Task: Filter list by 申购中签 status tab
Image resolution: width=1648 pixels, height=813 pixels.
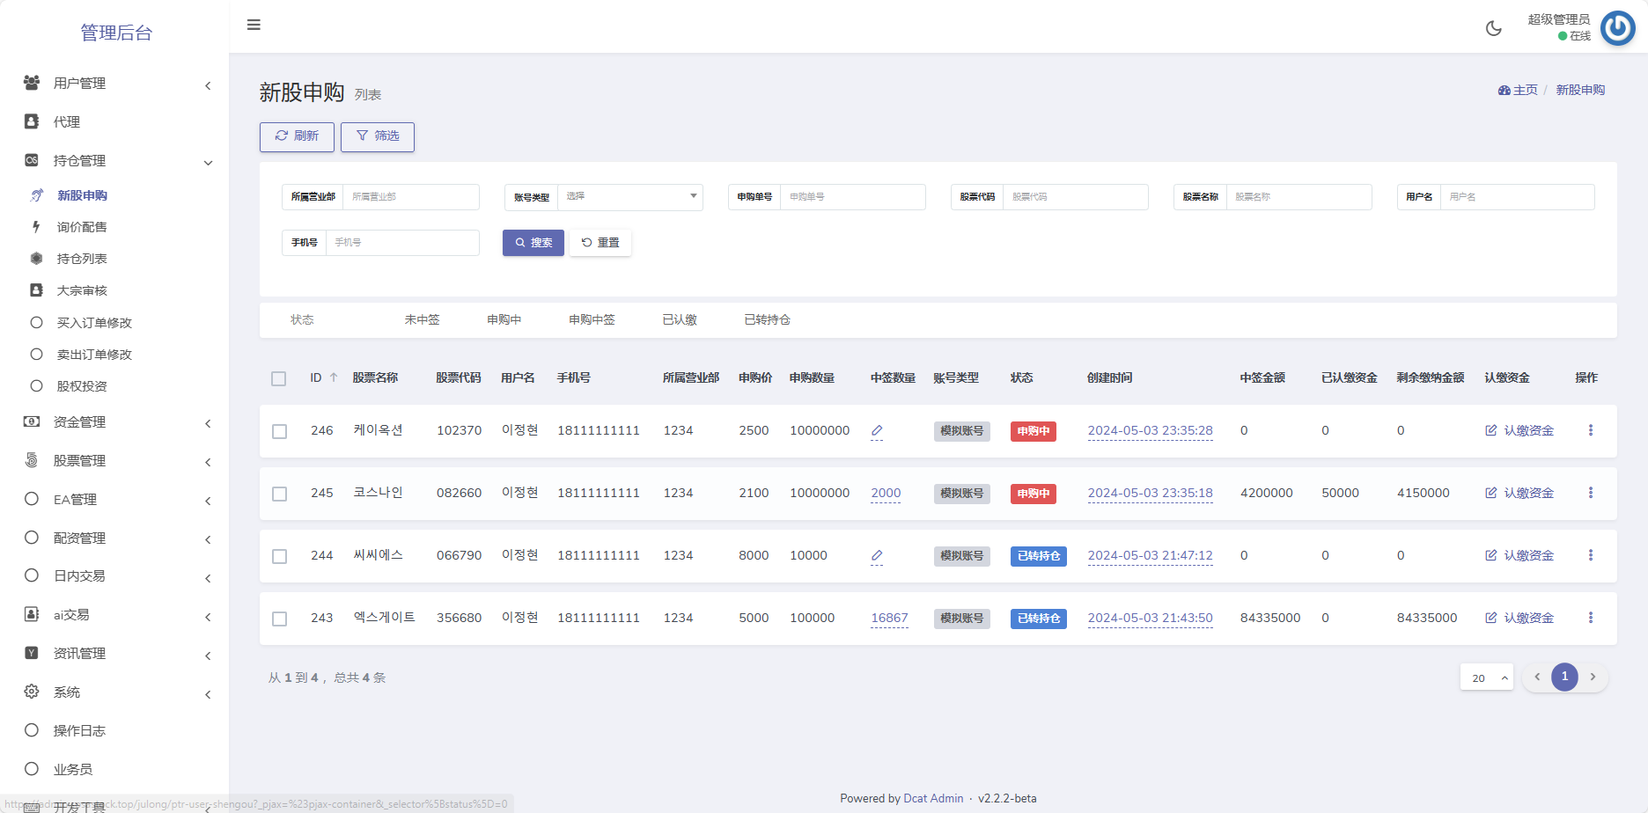Action: (x=592, y=319)
